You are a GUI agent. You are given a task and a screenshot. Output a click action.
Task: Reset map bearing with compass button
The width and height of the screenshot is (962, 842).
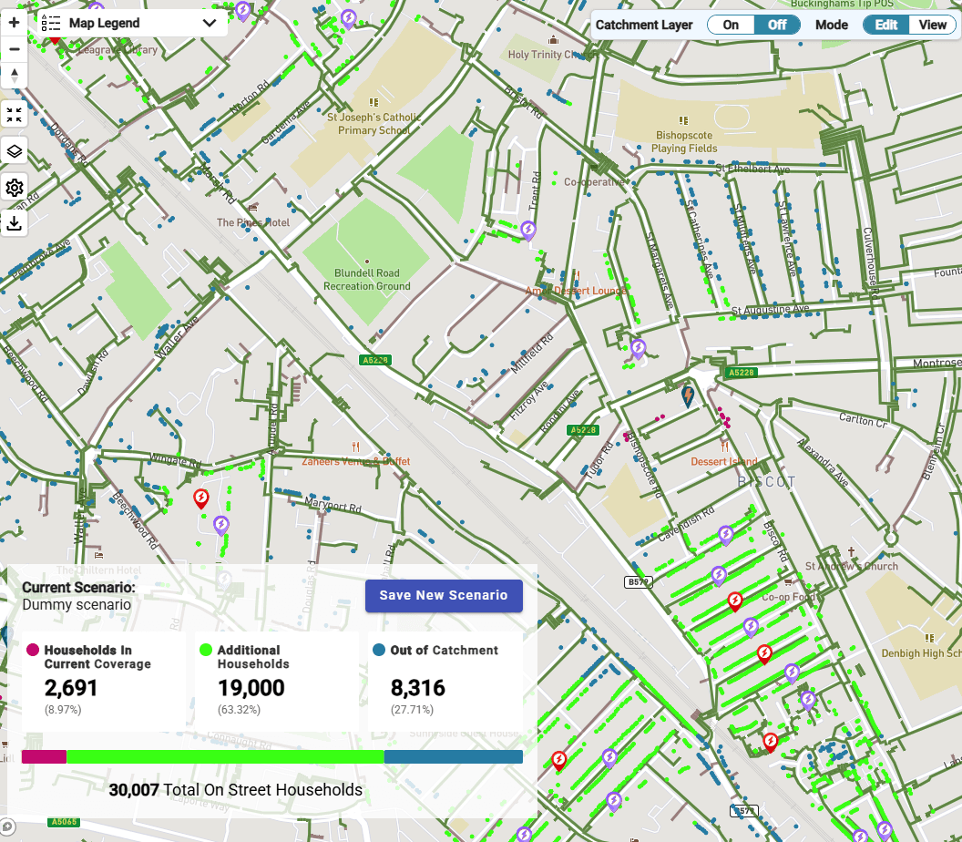(x=14, y=76)
